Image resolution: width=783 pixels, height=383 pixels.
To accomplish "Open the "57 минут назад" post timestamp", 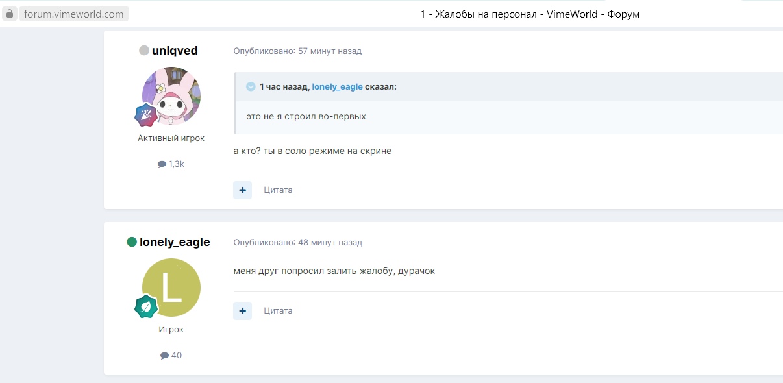I will pos(329,51).
